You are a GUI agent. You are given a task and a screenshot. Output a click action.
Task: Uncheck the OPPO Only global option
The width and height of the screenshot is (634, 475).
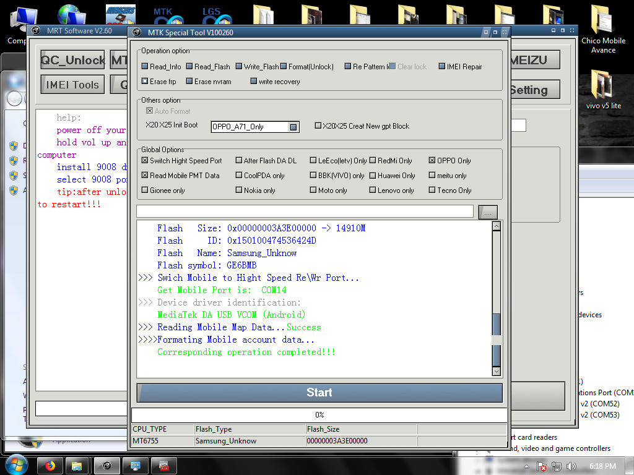point(432,160)
